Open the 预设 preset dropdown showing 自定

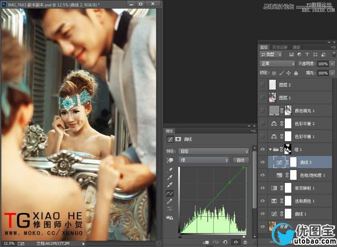pyautogui.click(x=214, y=151)
